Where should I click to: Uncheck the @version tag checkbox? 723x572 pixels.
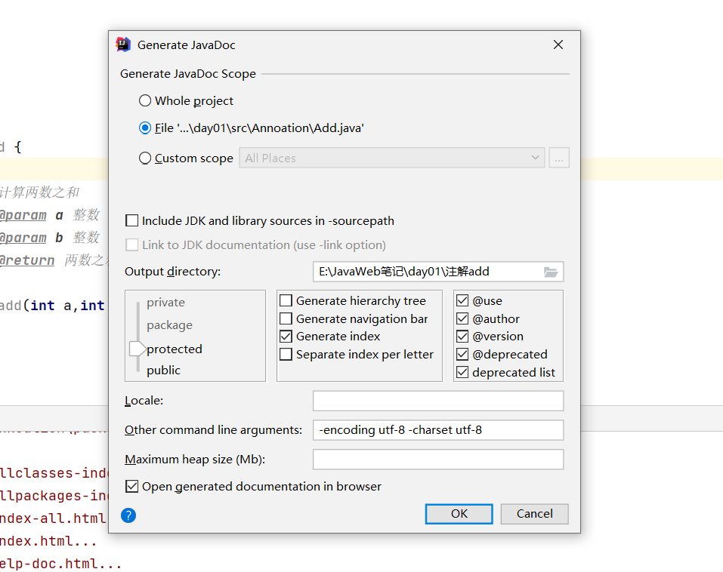click(x=462, y=337)
